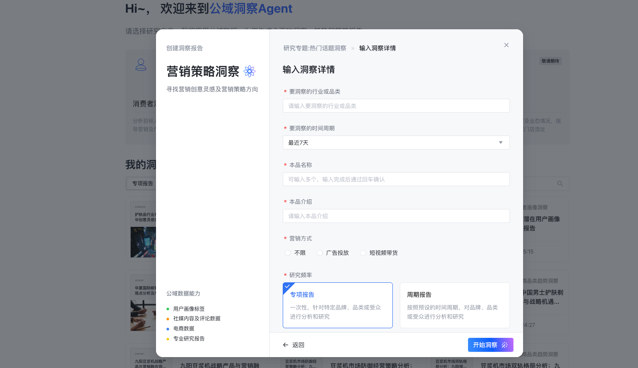Click the atom icon beside 营销策略洞察
This screenshot has height=368, width=638.
tap(250, 71)
